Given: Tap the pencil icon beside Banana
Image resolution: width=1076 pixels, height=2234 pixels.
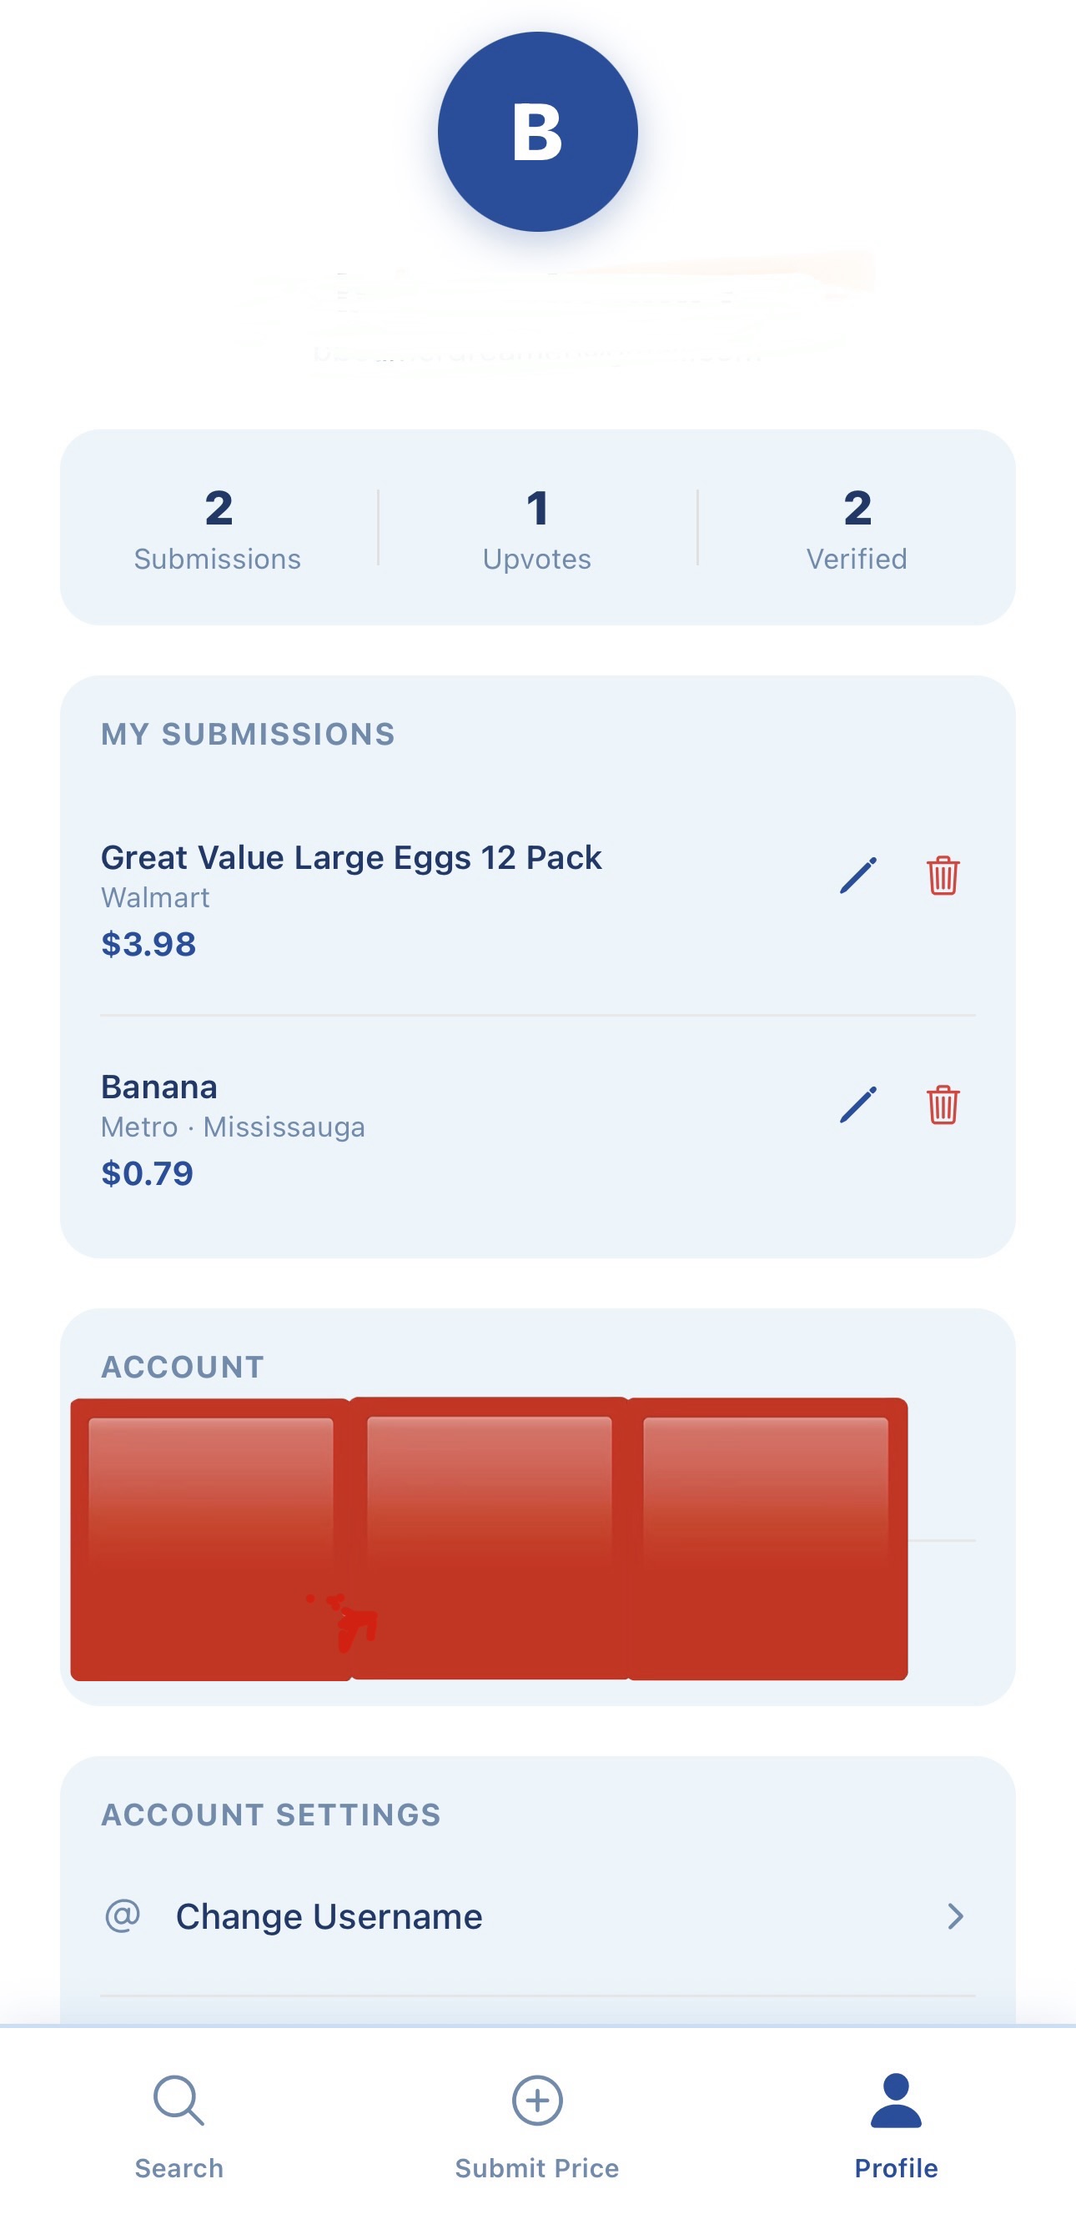Looking at the screenshot, I should (858, 1104).
